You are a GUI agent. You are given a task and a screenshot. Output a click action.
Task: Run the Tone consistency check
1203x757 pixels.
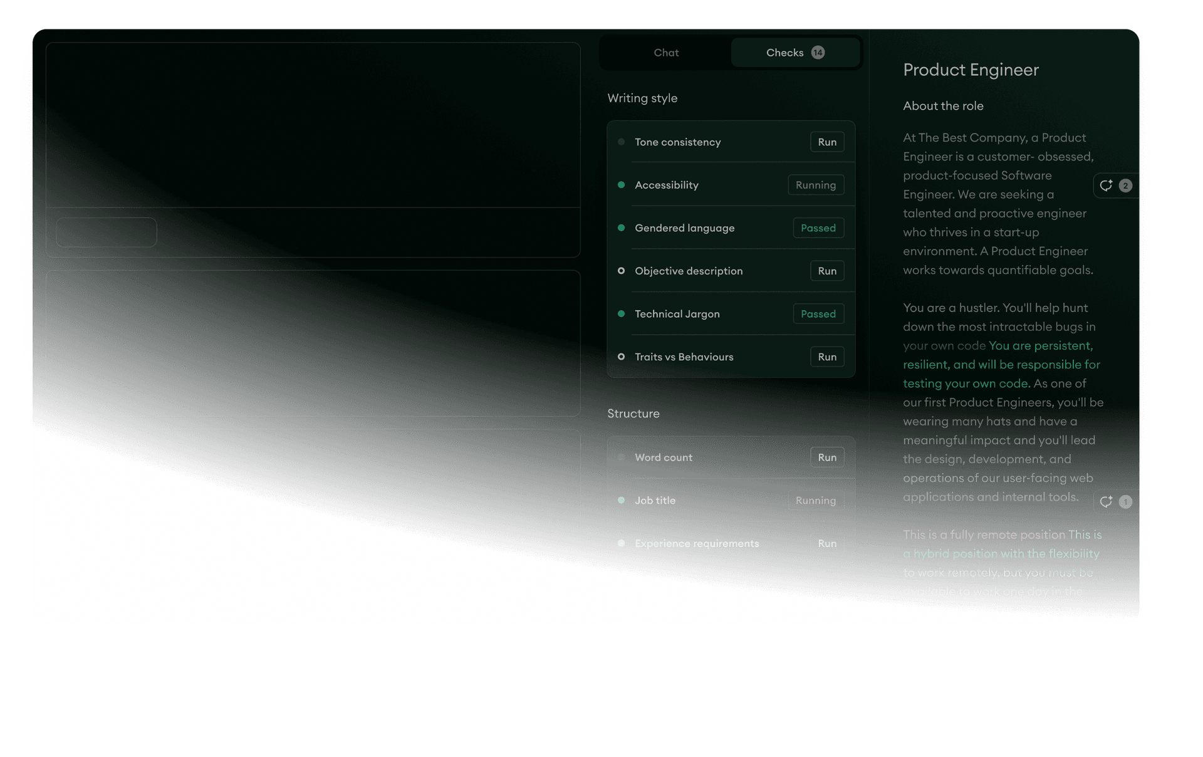pyautogui.click(x=826, y=142)
